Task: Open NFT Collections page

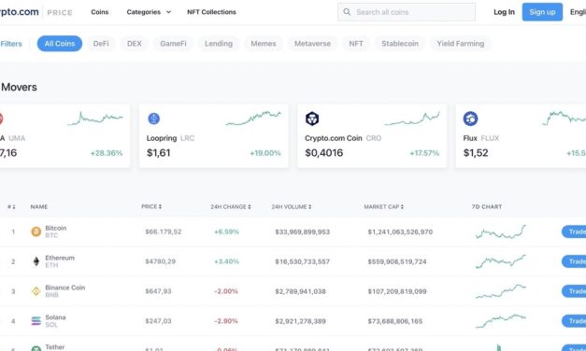Action: tap(211, 12)
